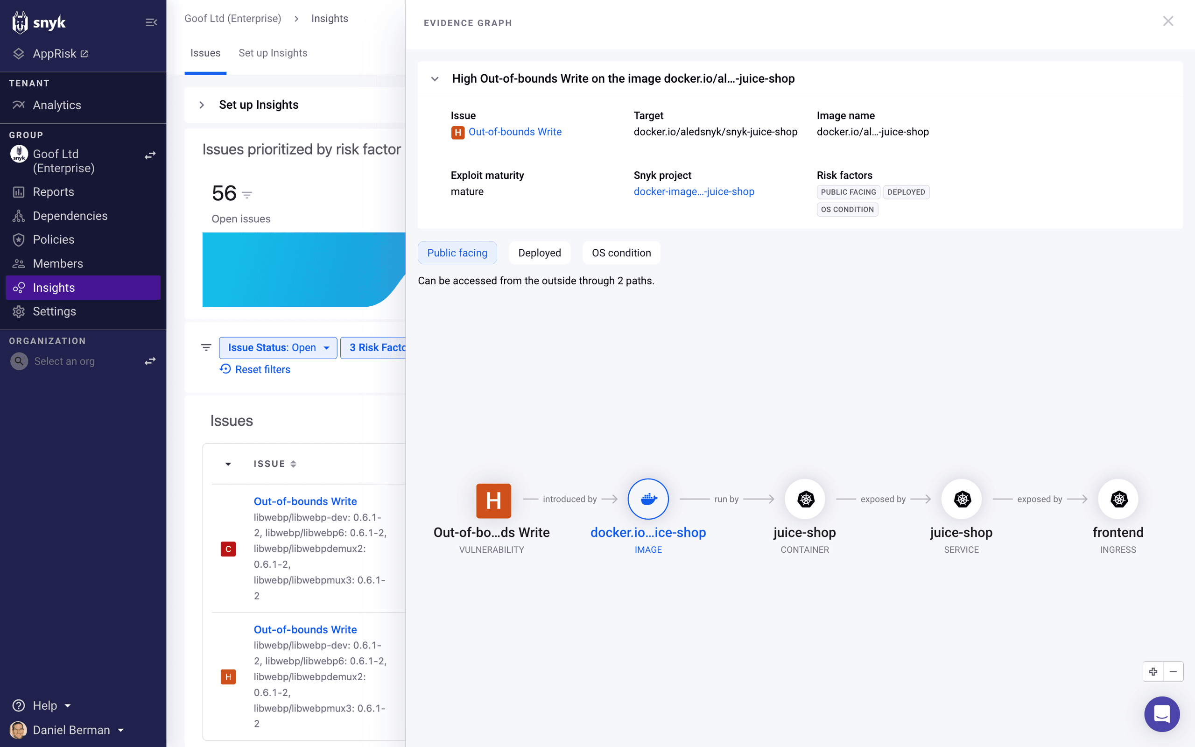Screen dimensions: 1195x747
Task: Expand the Set up Insights section
Action: click(x=202, y=104)
